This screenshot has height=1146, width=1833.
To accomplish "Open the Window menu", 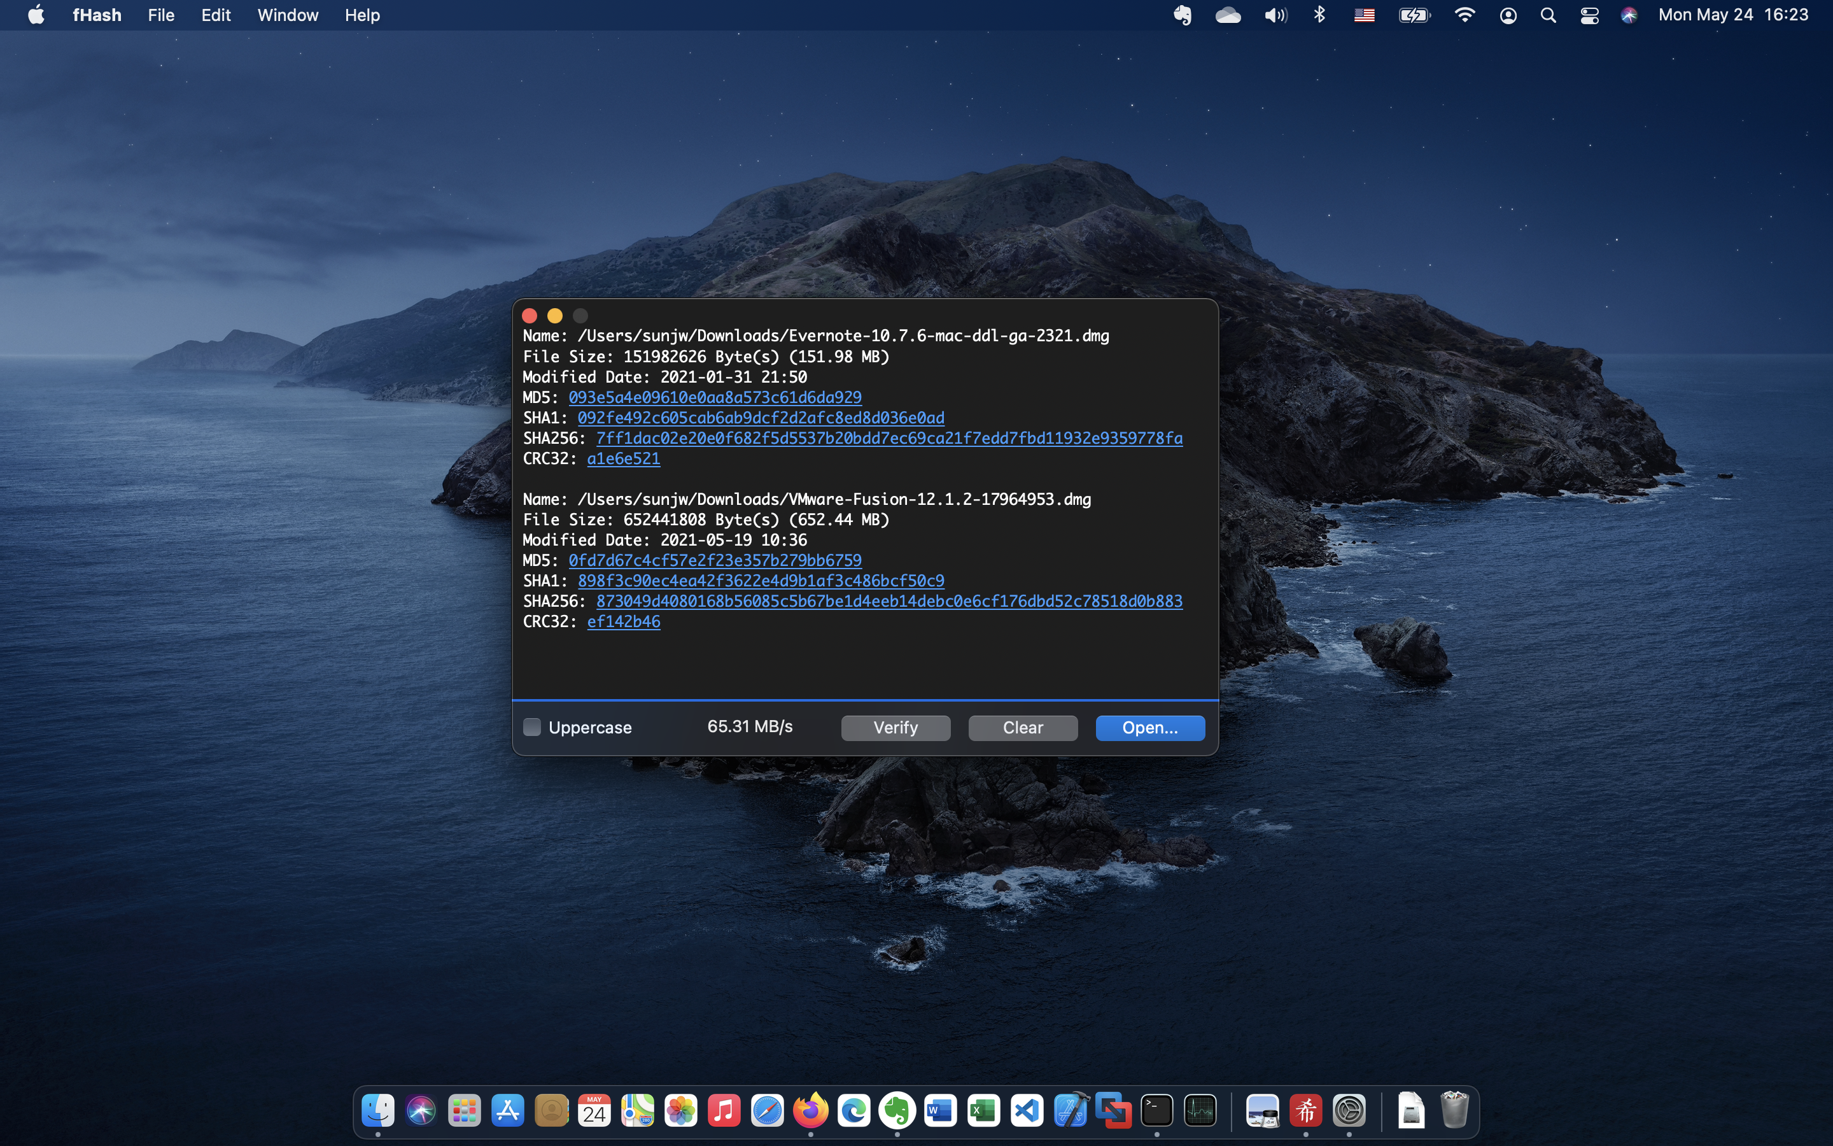I will (287, 15).
